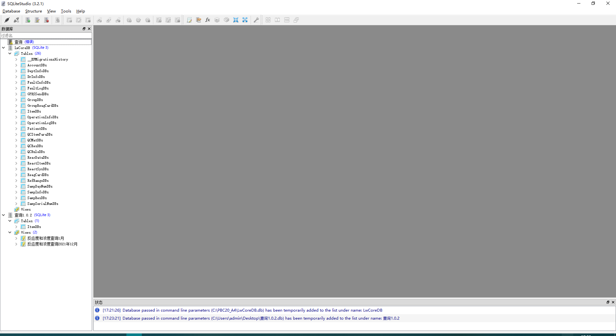This screenshot has width=616, height=336.
Task: Select the SampSerialNumDBs table
Action: 43,204
